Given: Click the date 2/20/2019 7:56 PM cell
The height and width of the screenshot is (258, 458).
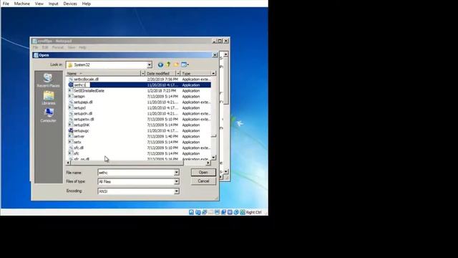Looking at the screenshot, I should click(x=162, y=80).
